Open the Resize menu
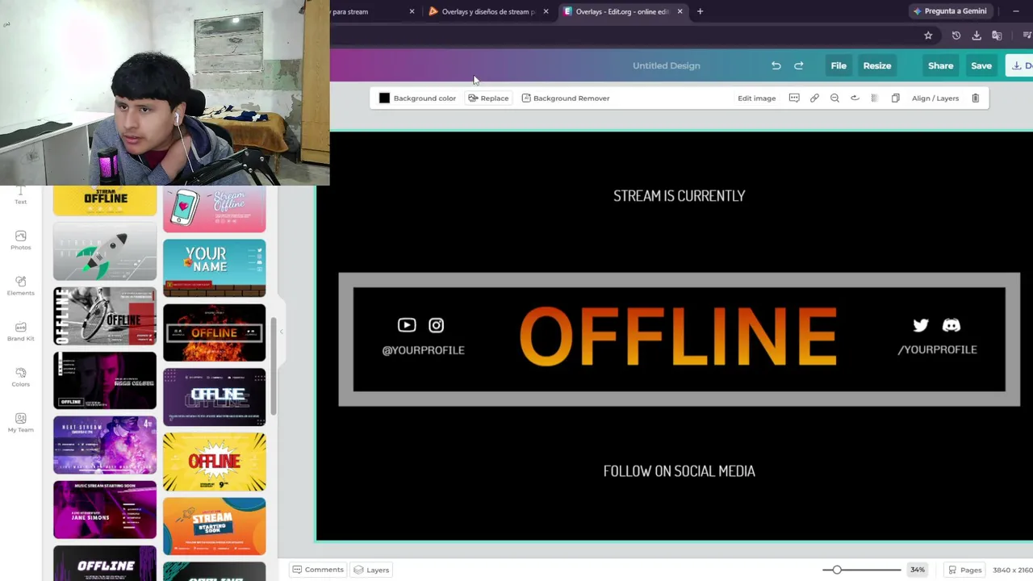 point(877,66)
